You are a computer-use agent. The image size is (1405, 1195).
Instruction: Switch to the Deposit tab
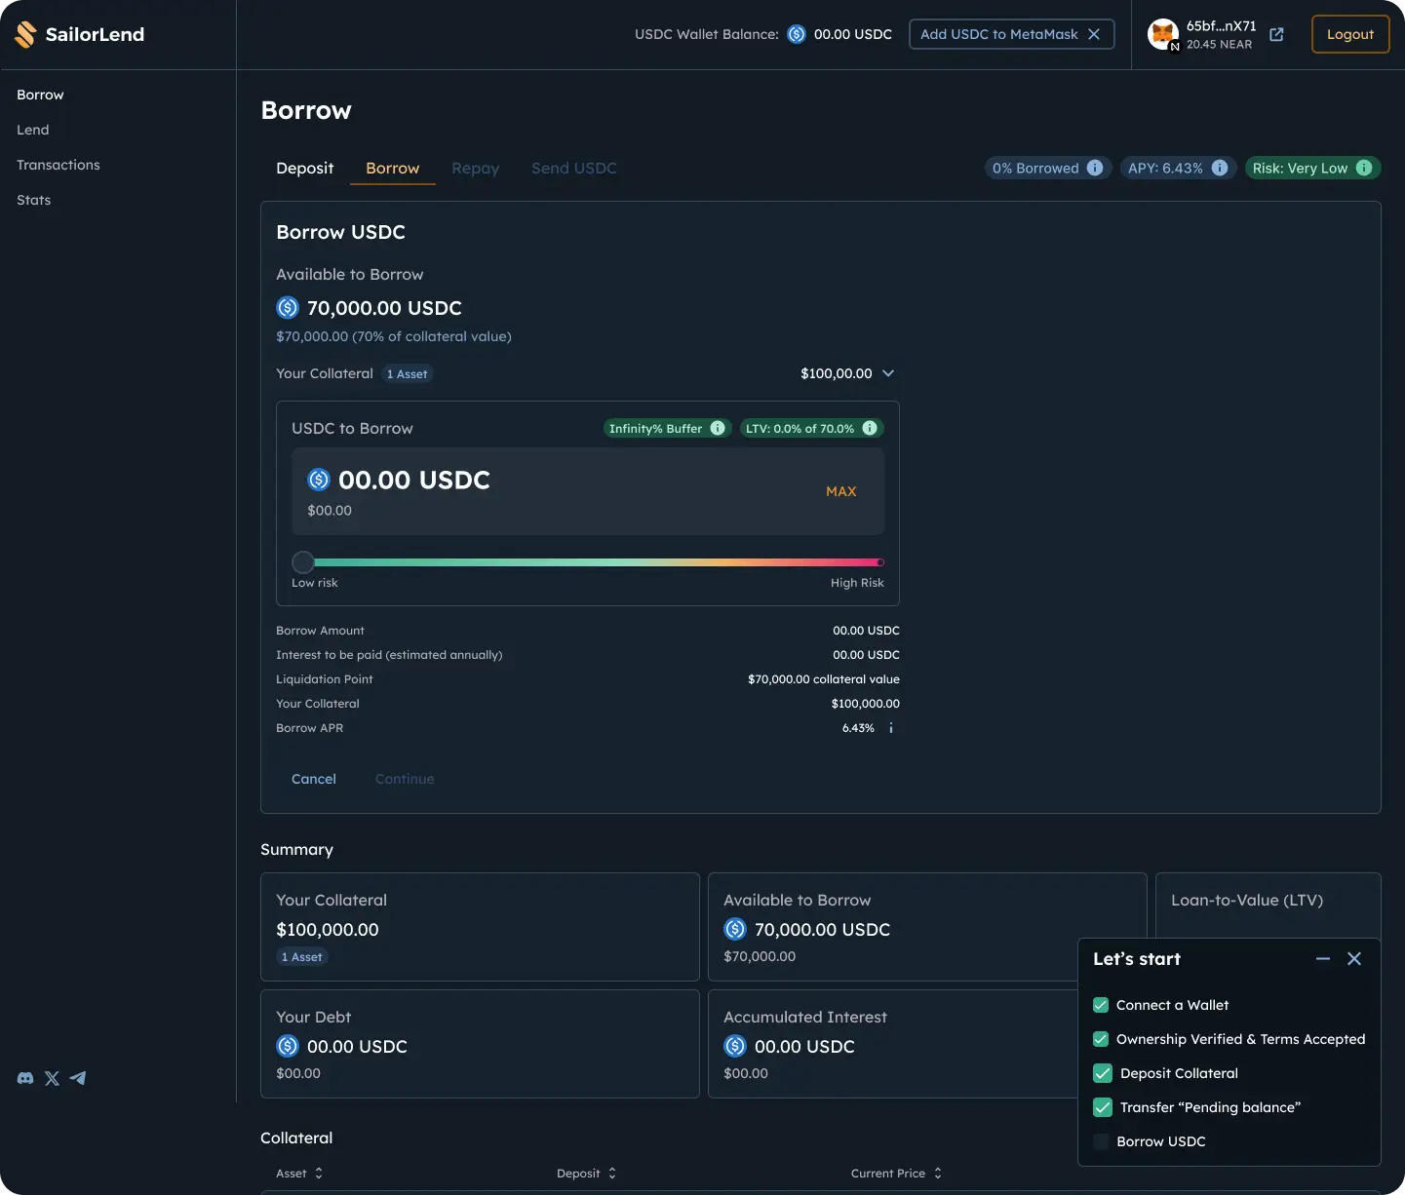(x=304, y=169)
